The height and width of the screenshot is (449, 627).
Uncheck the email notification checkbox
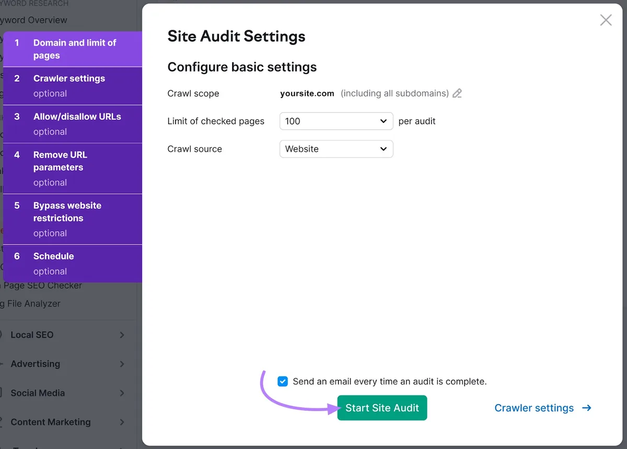(283, 381)
